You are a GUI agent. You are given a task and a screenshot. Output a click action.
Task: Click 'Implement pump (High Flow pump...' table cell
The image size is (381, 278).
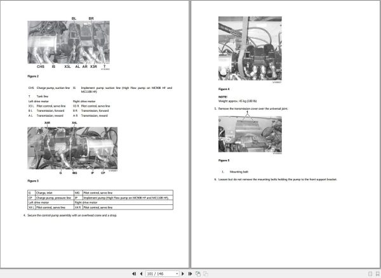click(x=128, y=197)
